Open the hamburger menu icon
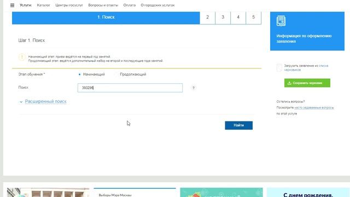The image size is (350, 197). point(12,5)
